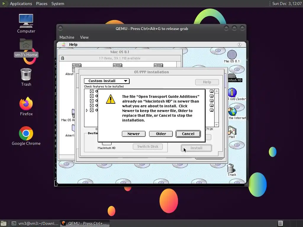Toggle the third feature checkbox in installer list

92,100
